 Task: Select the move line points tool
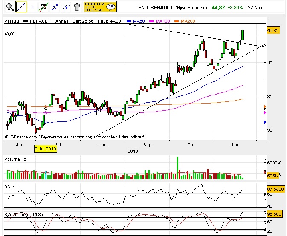[x=55, y=7]
